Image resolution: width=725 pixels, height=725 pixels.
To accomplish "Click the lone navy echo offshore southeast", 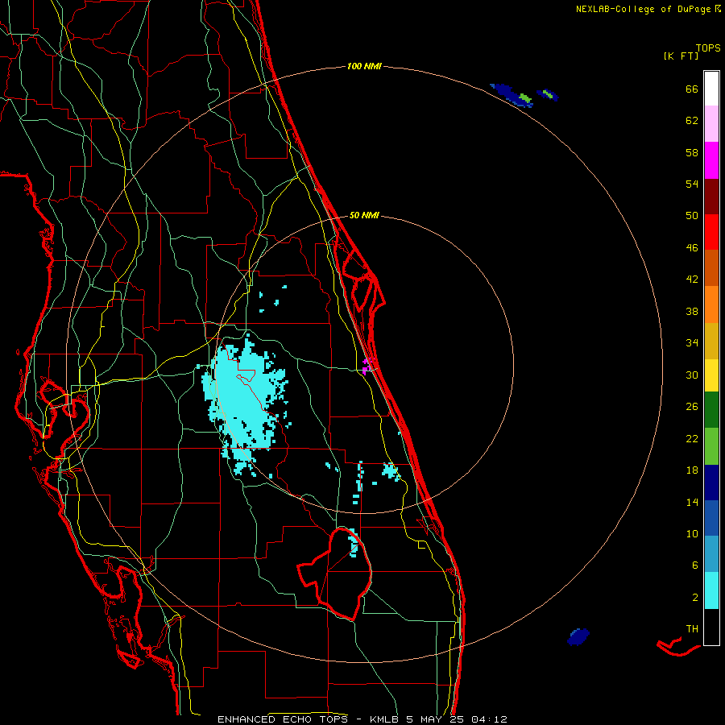I will 578,636.
